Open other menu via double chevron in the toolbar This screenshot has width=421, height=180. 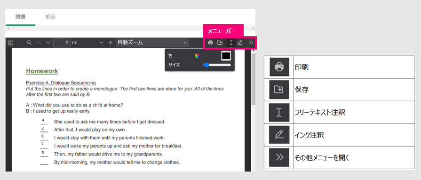click(251, 42)
